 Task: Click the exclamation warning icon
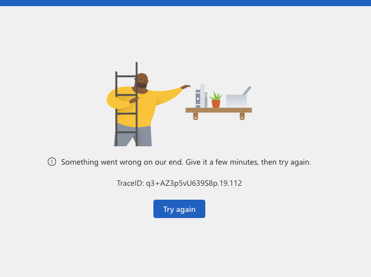52,162
